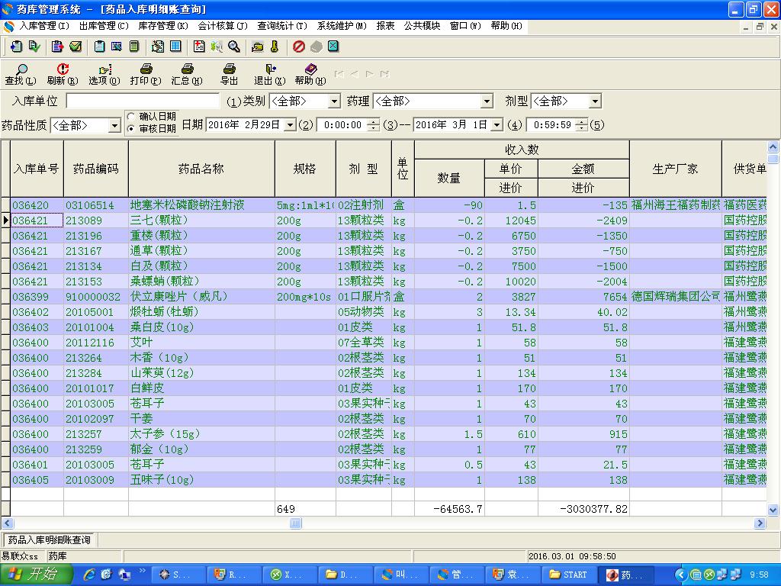Image resolution: width=781 pixels, height=586 pixels.
Task: Click the START folder taskbar item
Action: click(x=568, y=575)
